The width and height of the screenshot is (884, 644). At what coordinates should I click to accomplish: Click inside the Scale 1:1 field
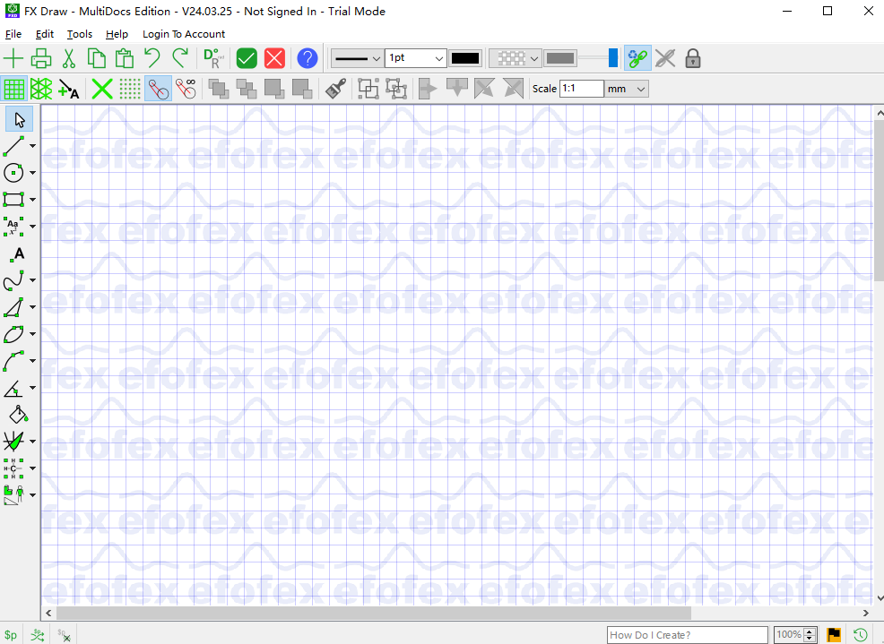pyautogui.click(x=581, y=89)
